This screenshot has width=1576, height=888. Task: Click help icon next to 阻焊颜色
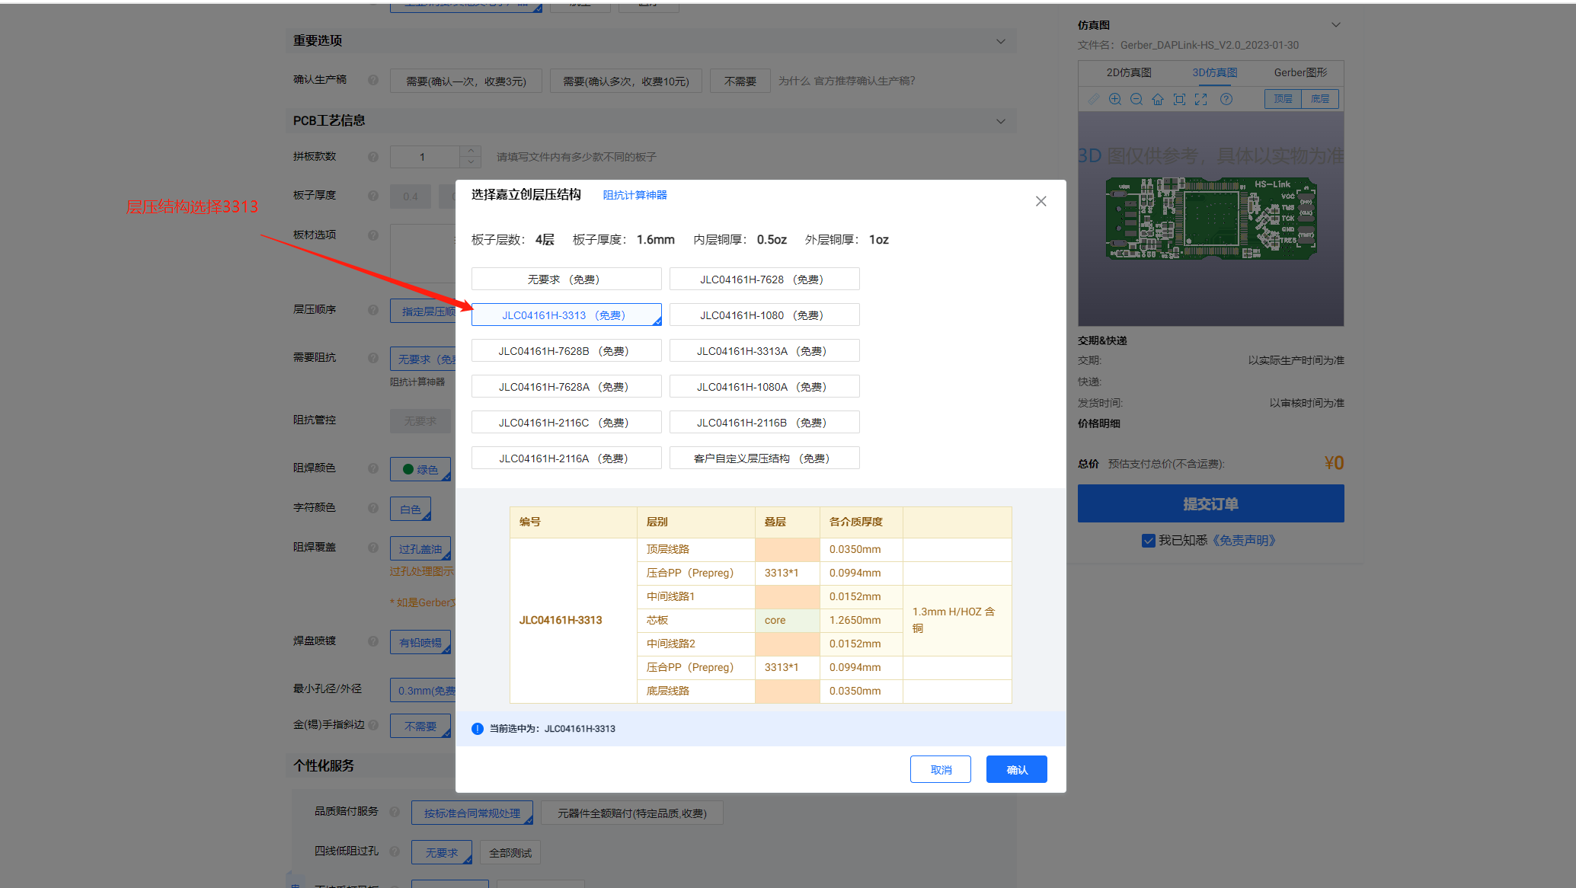pyautogui.click(x=373, y=468)
